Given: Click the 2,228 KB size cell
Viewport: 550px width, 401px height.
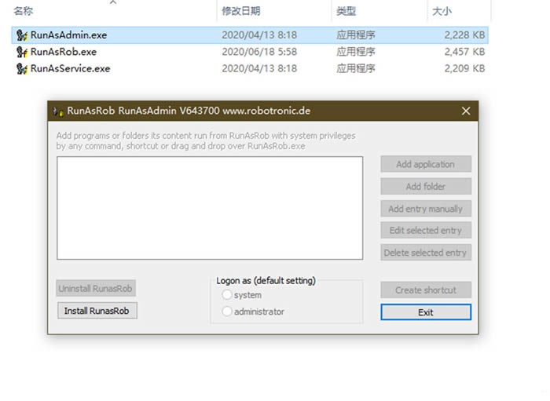Looking at the screenshot, I should (464, 35).
